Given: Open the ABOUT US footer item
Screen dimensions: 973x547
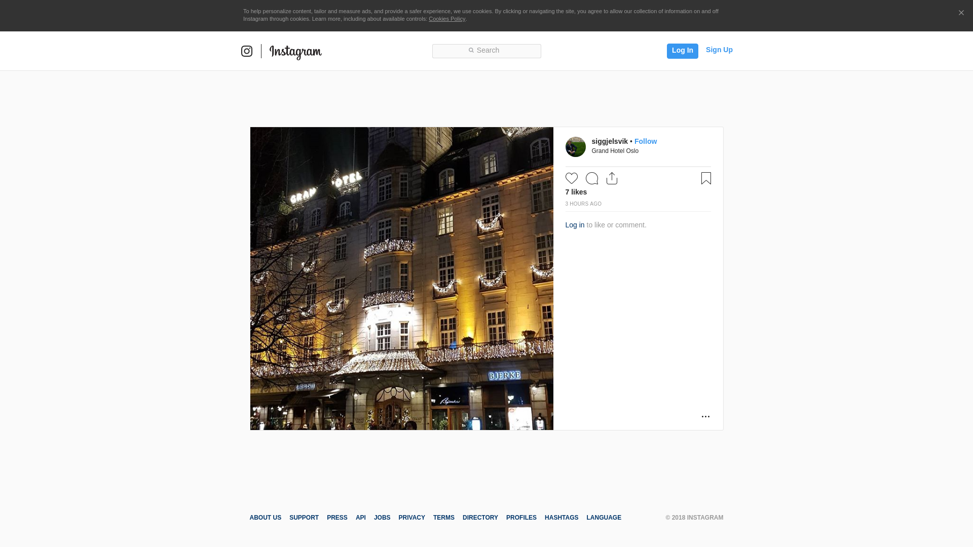Looking at the screenshot, I should click(265, 518).
